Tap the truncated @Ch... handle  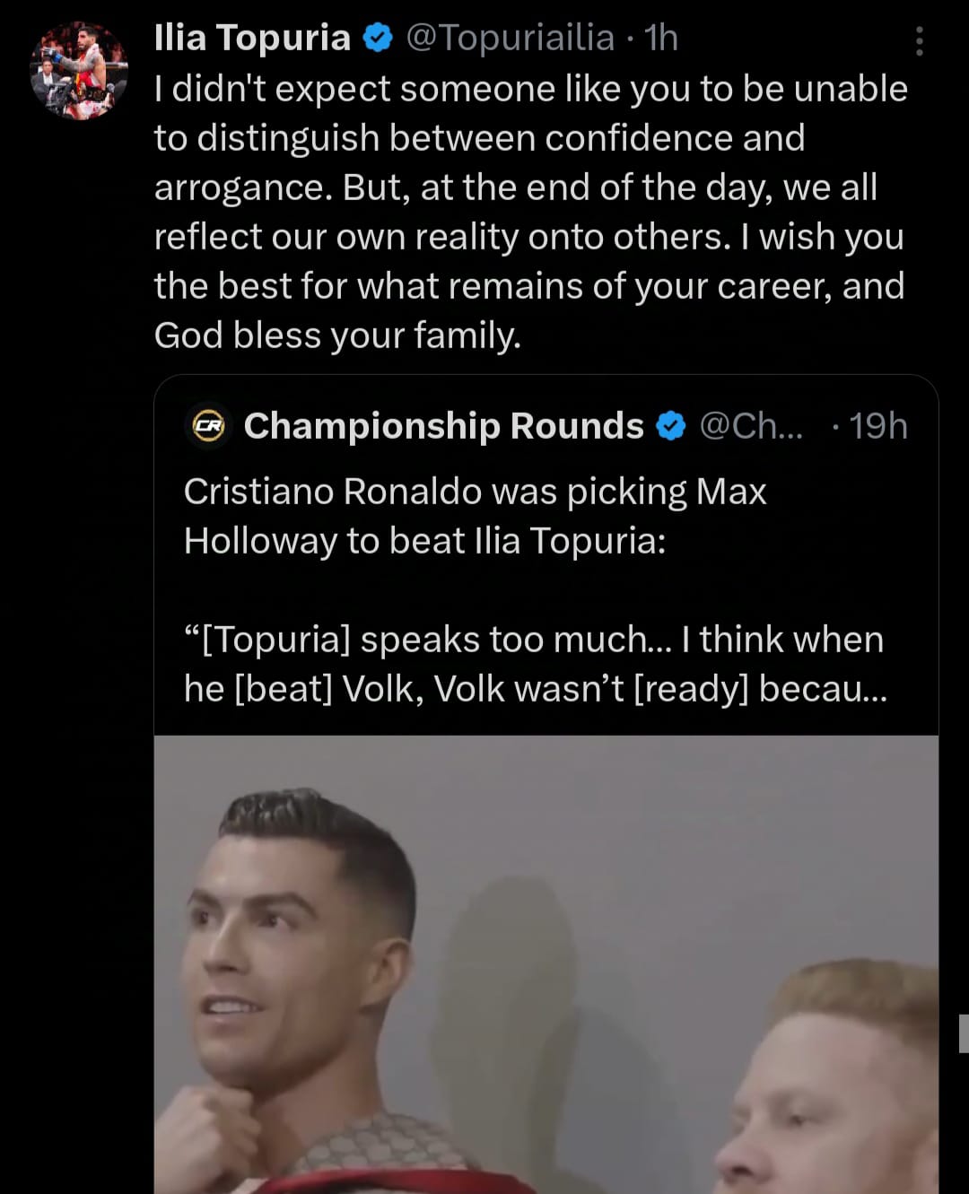coord(751,426)
